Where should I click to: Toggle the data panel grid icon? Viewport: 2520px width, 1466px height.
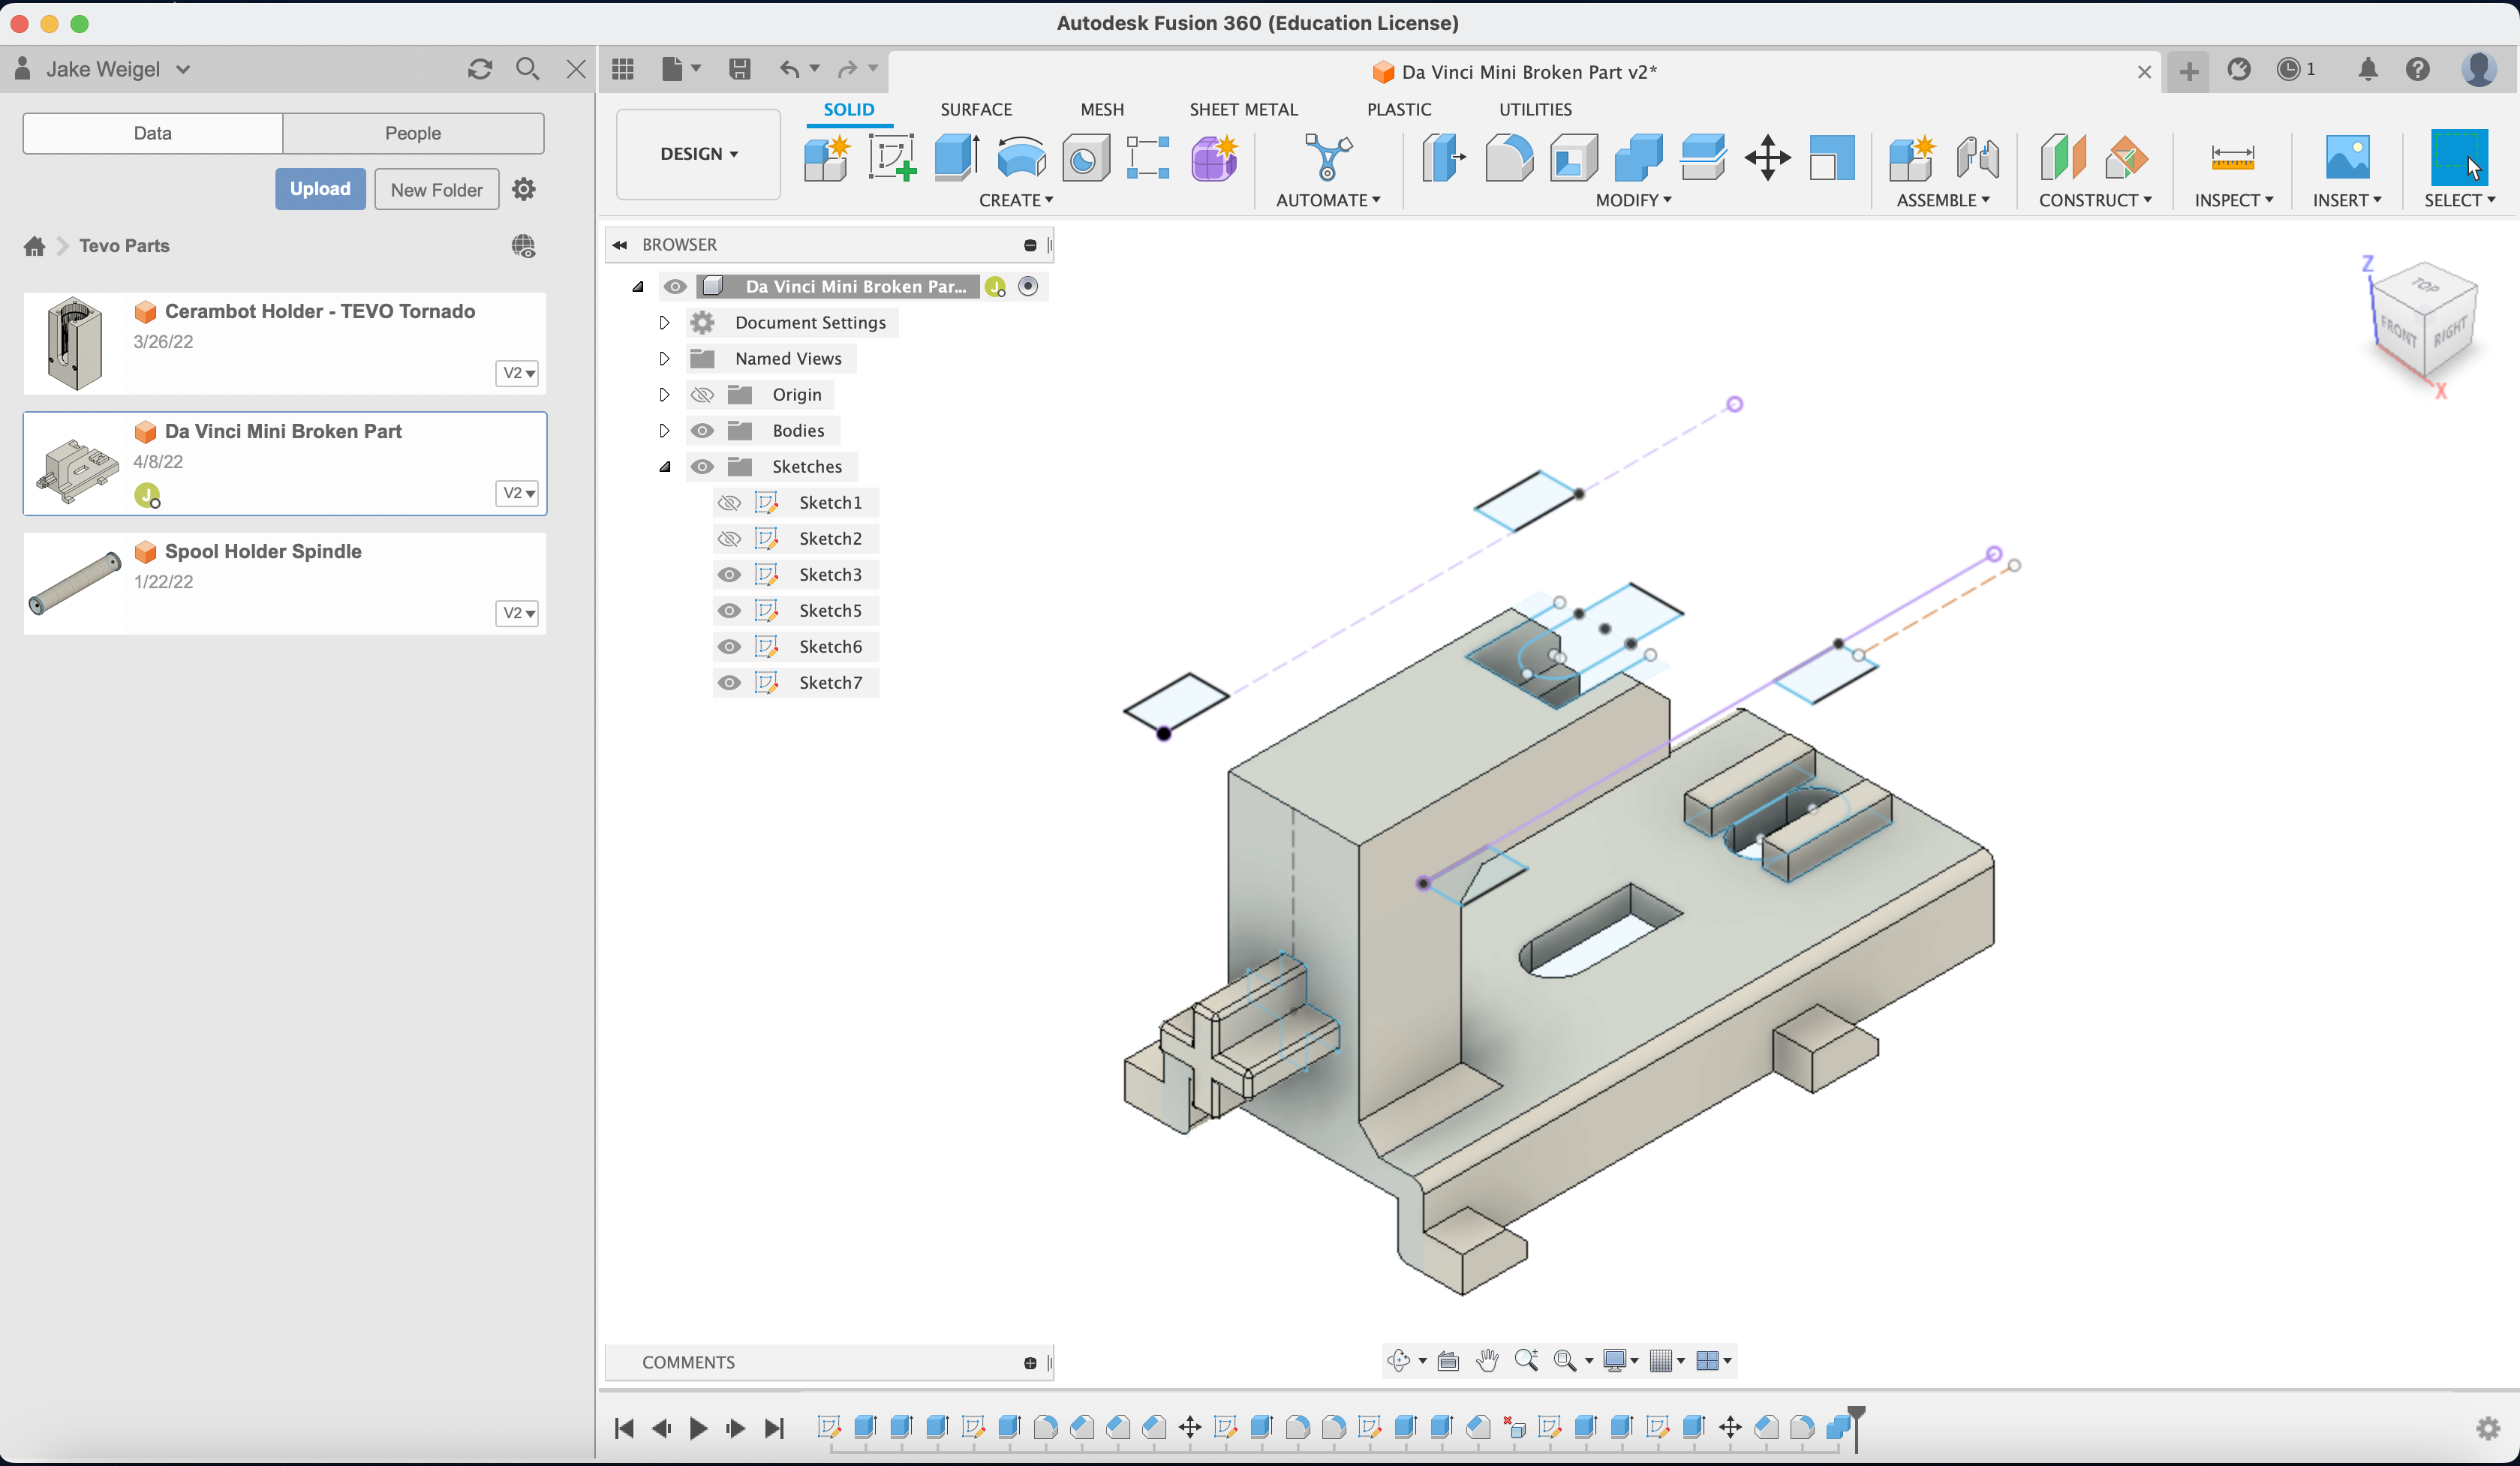coord(623,69)
